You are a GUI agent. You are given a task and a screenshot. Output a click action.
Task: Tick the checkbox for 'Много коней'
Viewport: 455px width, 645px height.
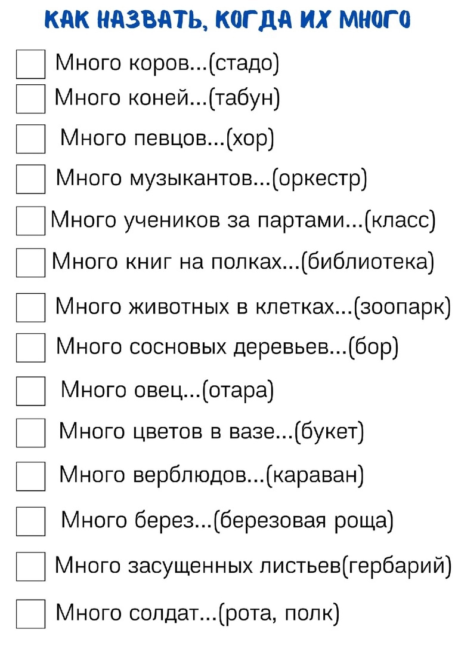pos(31,99)
